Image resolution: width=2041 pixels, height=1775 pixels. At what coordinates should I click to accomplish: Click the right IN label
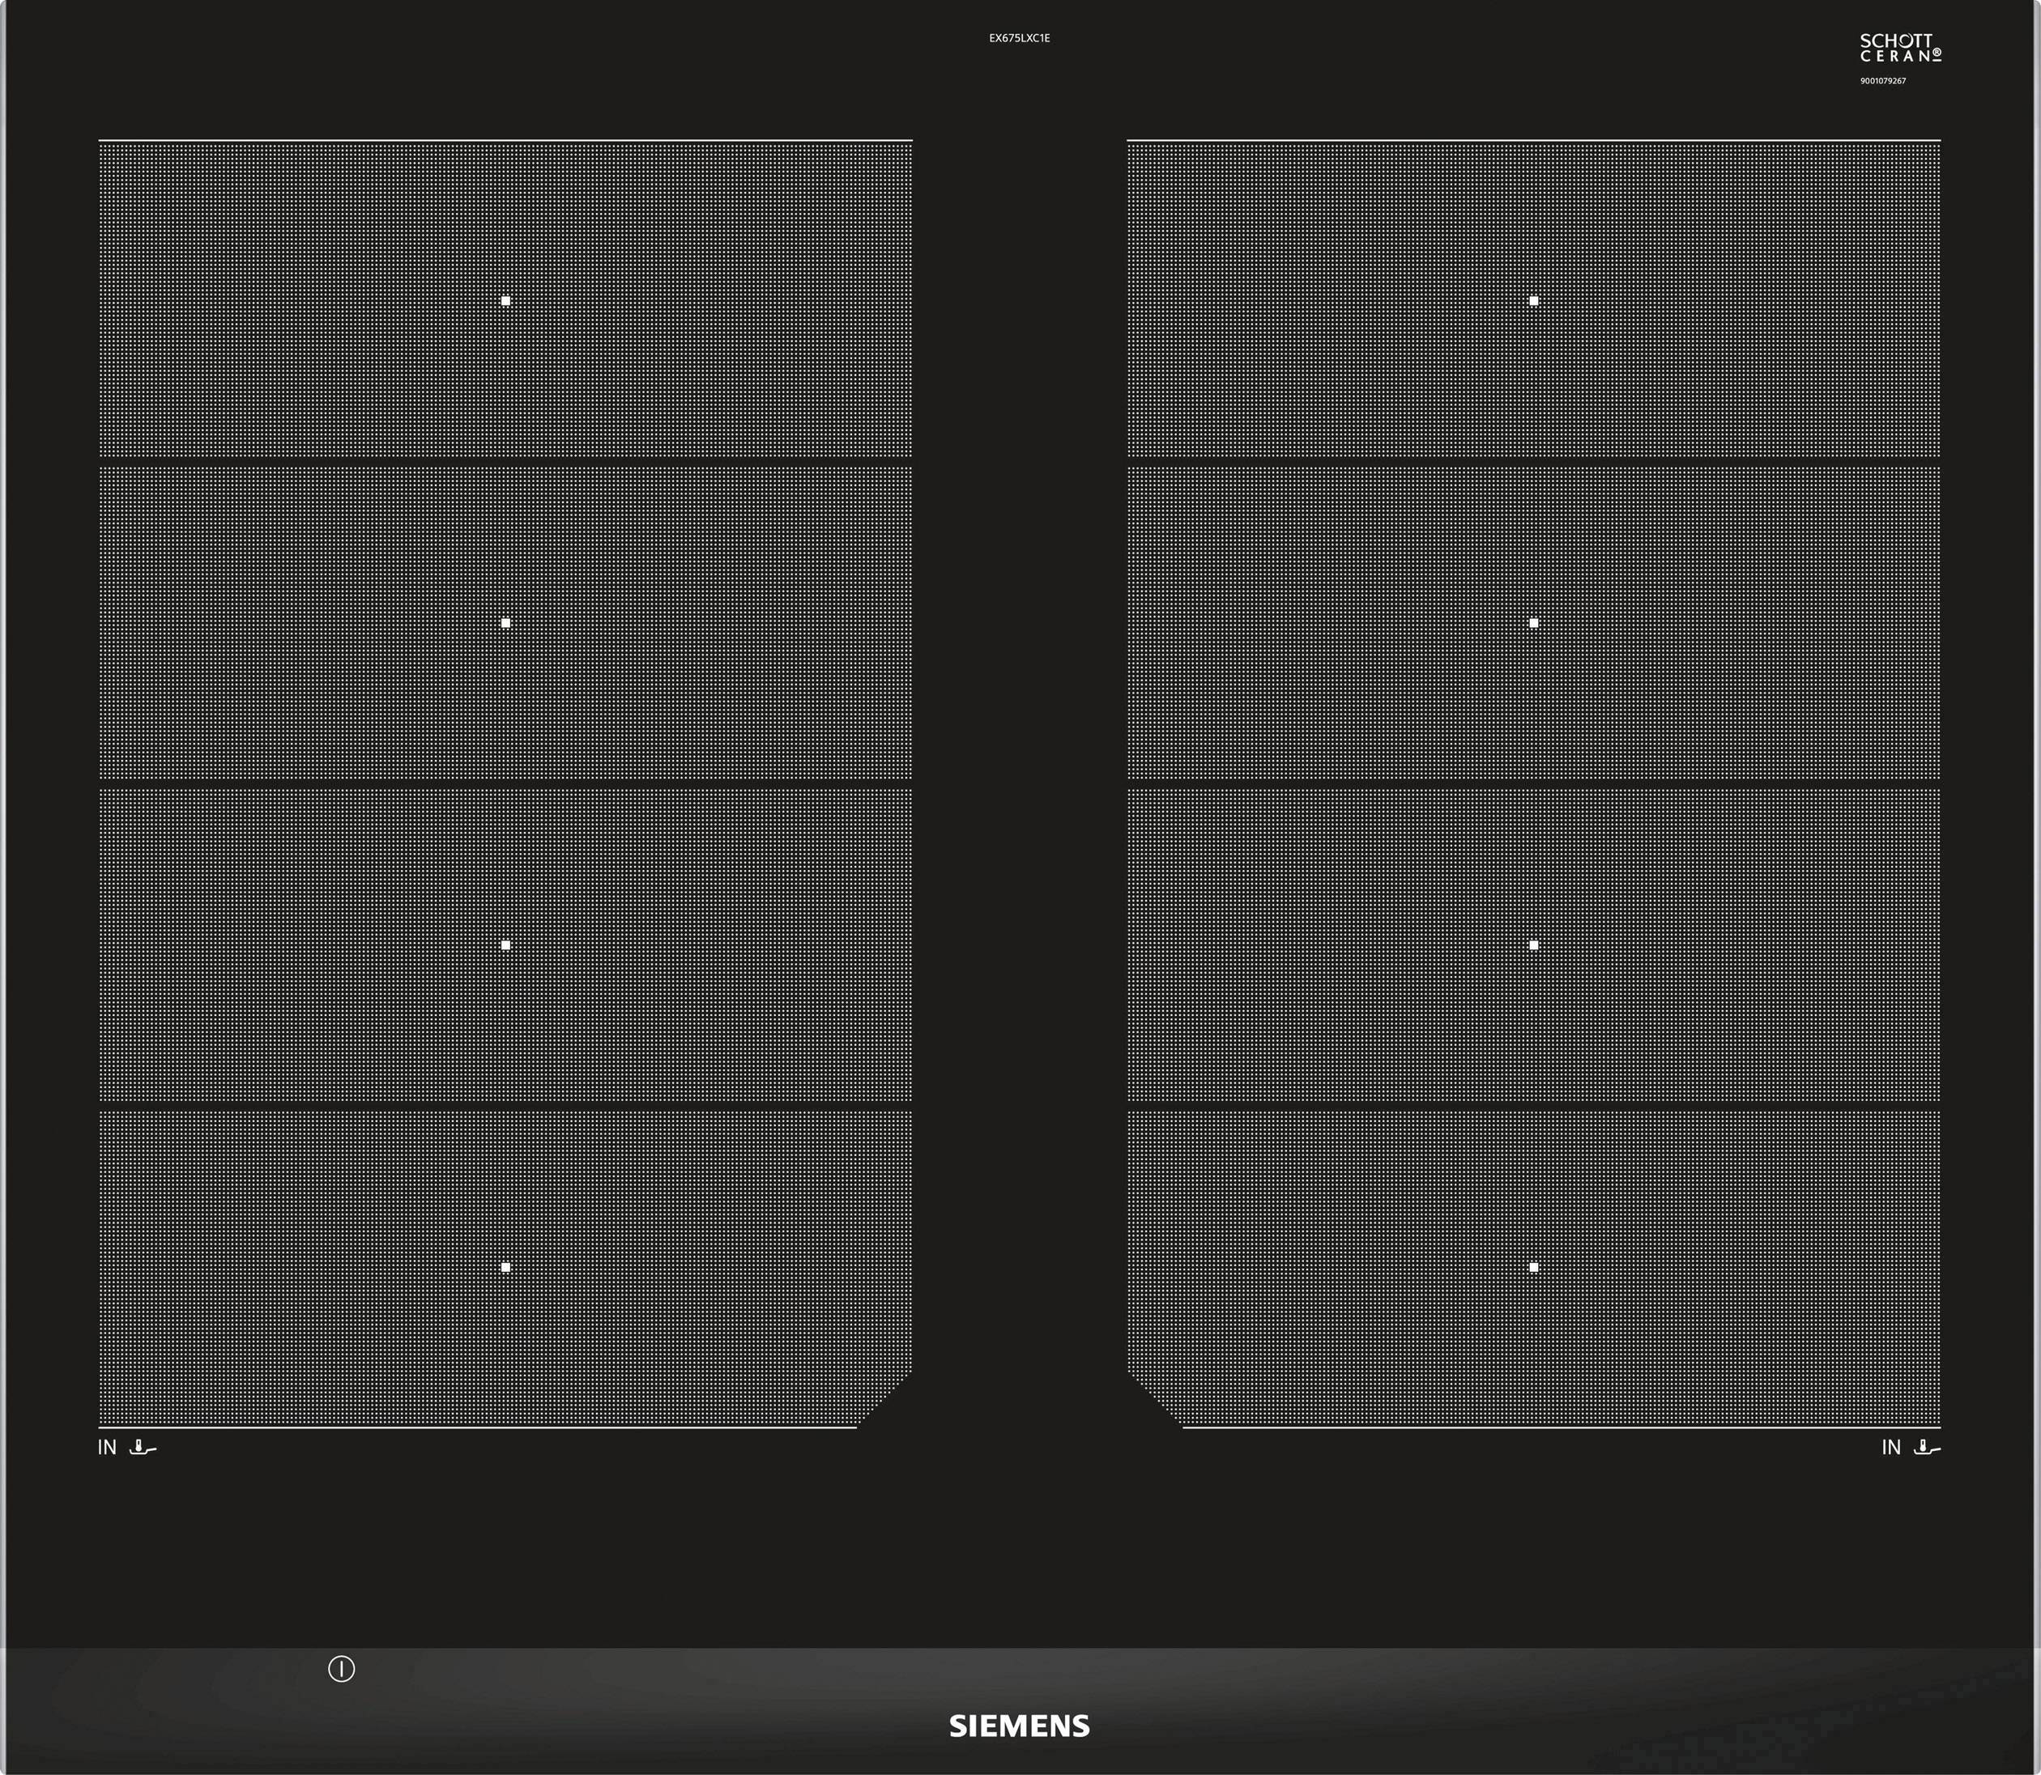pos(1891,1447)
